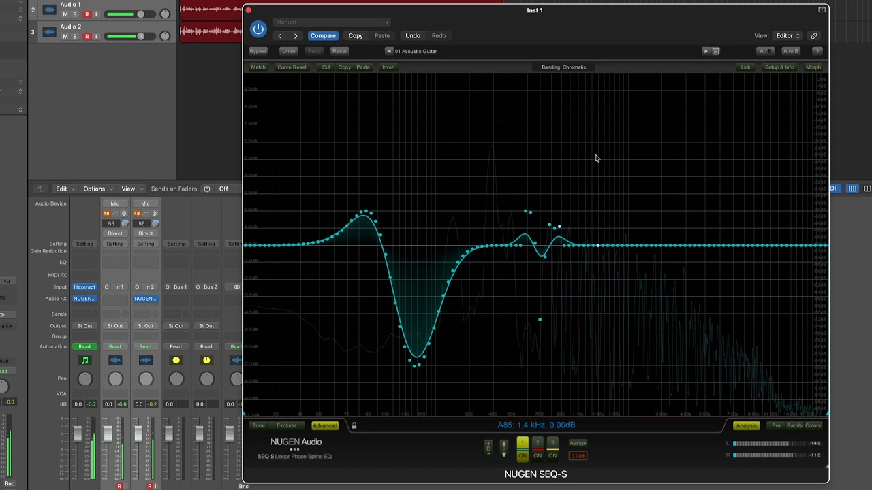Click the Match button
The width and height of the screenshot is (872, 490).
(x=258, y=67)
